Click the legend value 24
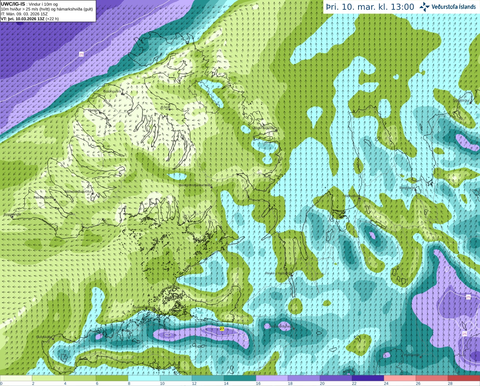480x386 pixels. coord(386,383)
